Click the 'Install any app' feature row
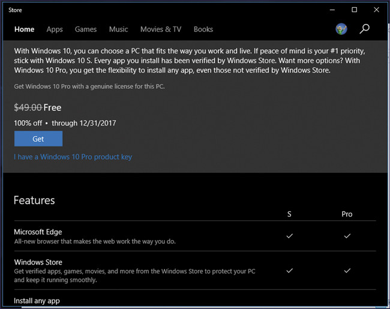The width and height of the screenshot is (390, 309). (x=37, y=301)
